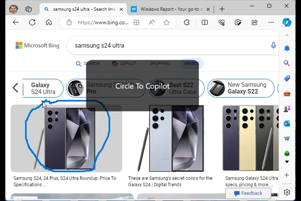The height and width of the screenshot is (201, 301).
Task: Open Copilot from the toolbar
Action: point(287,22)
